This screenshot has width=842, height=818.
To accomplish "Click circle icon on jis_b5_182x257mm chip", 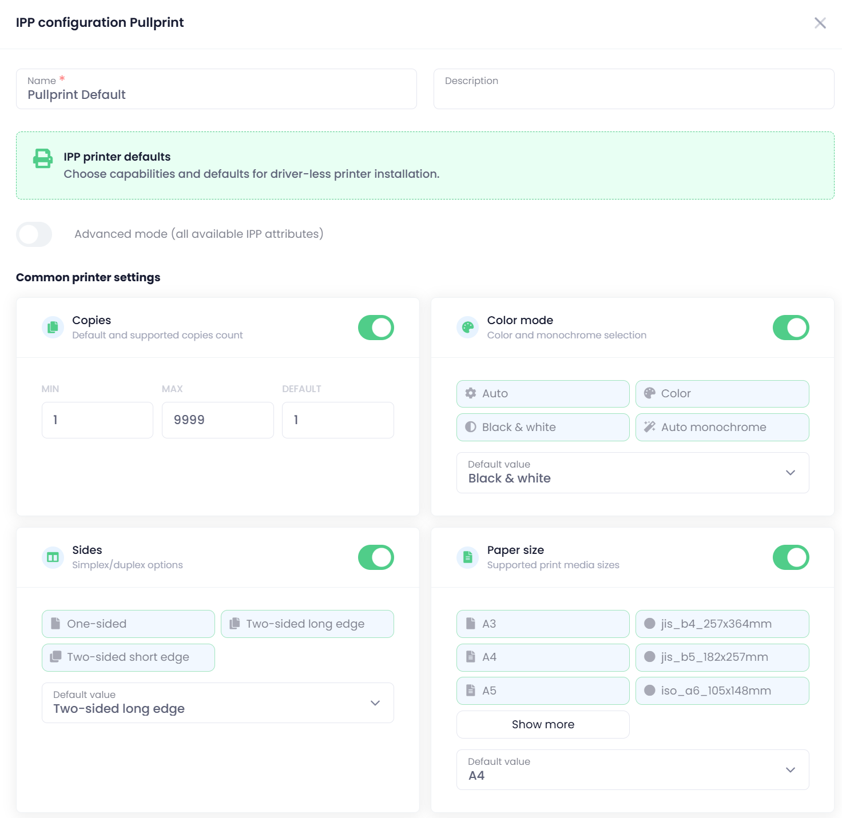I will [x=650, y=657].
